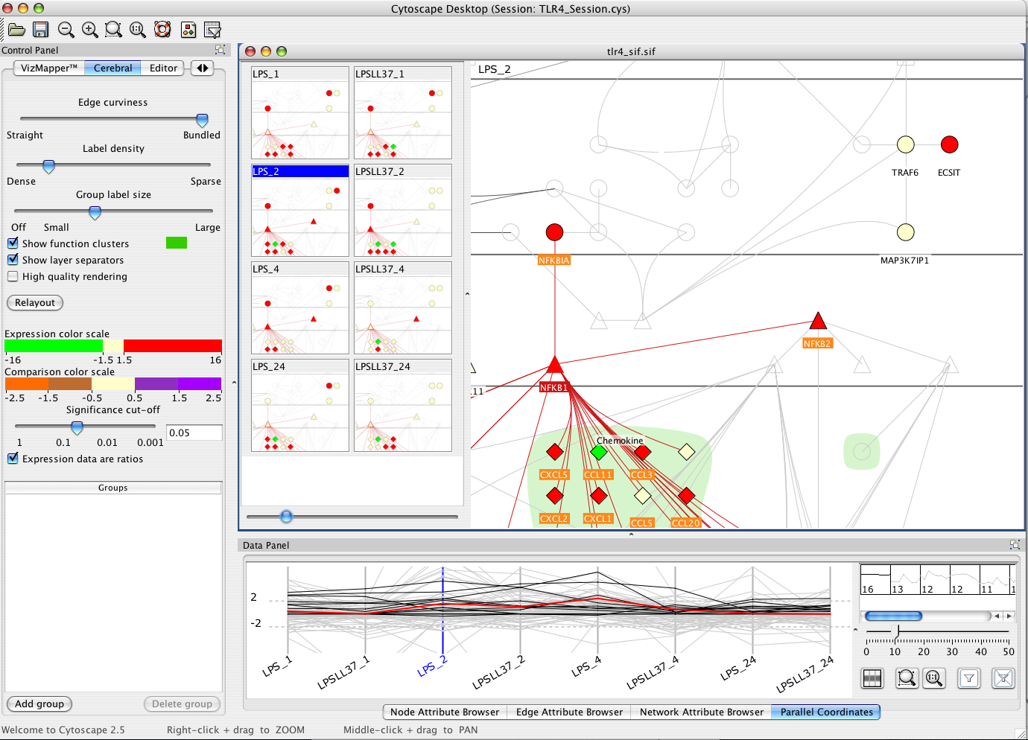The image size is (1028, 740).
Task: Click the Group label size slider handle
Action: 95,212
